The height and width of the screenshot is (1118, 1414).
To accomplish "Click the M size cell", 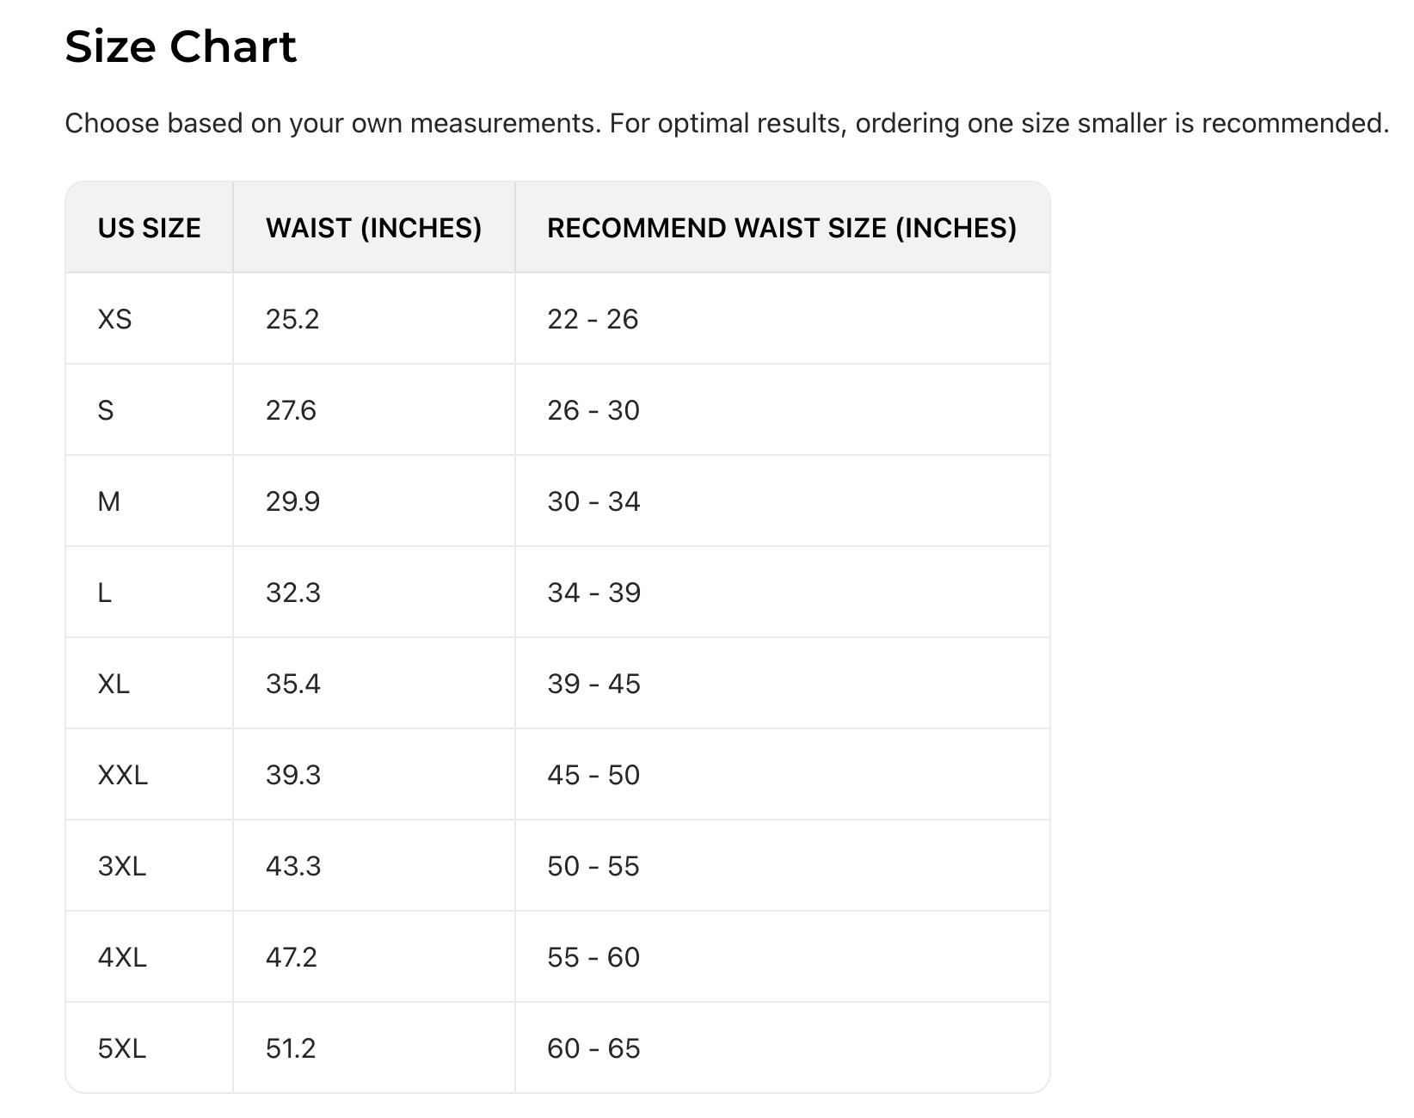I will tap(108, 501).
